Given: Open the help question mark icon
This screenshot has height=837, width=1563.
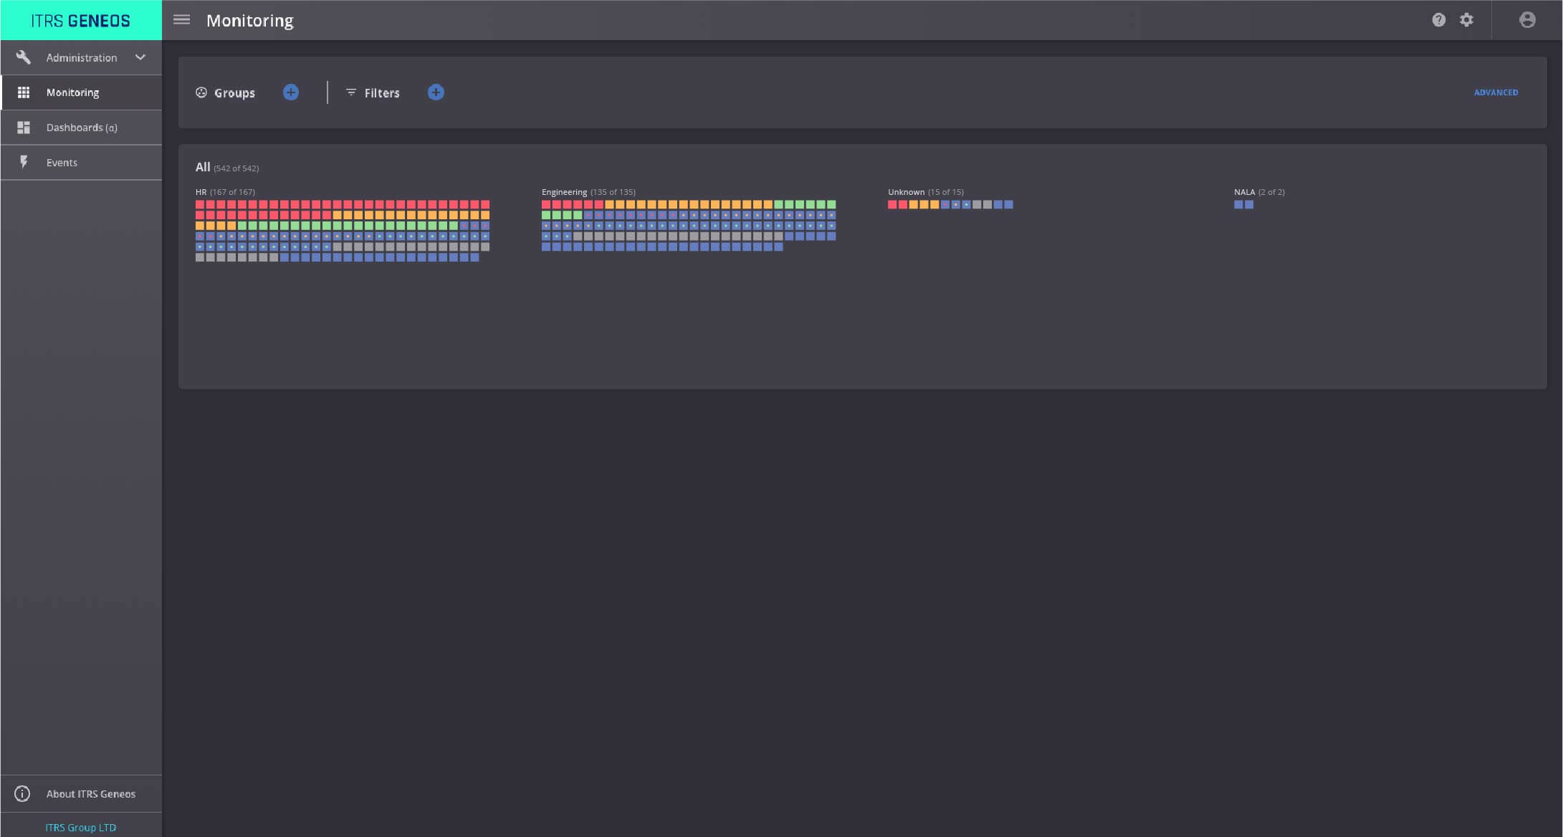Looking at the screenshot, I should click(x=1438, y=20).
